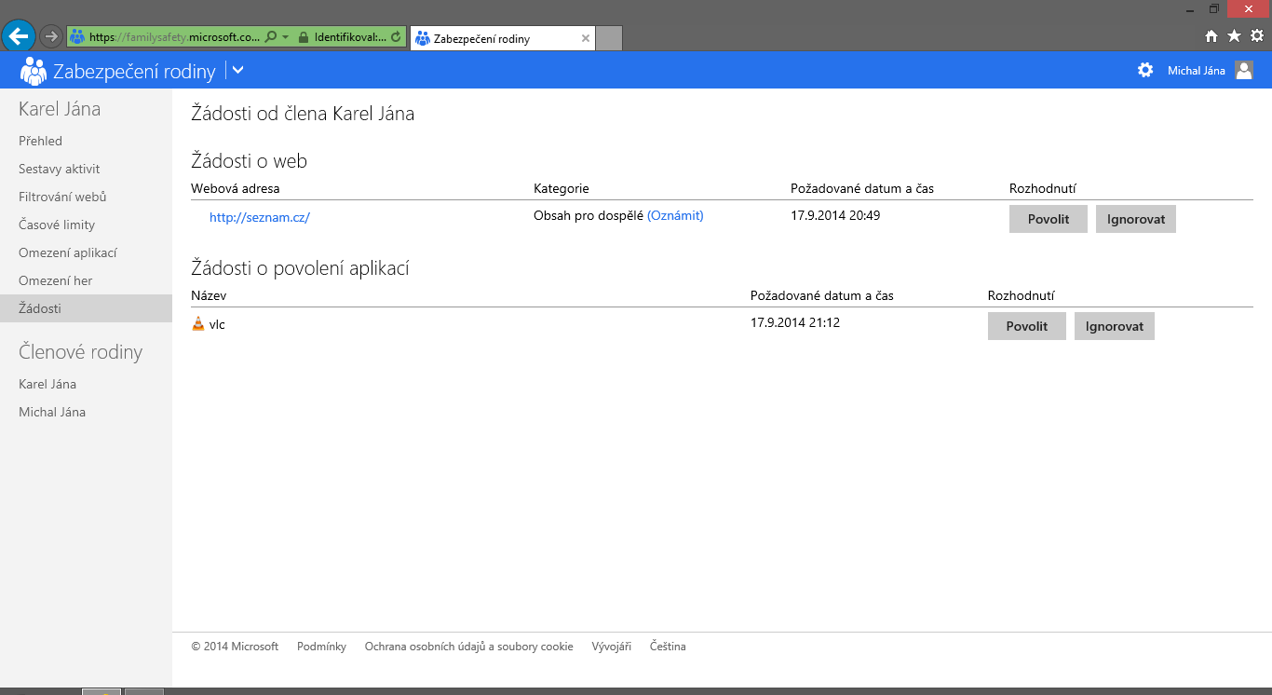The image size is (1272, 695).
Task: Switch to the Zabezpečení rodiny browser tab
Action: click(x=494, y=38)
